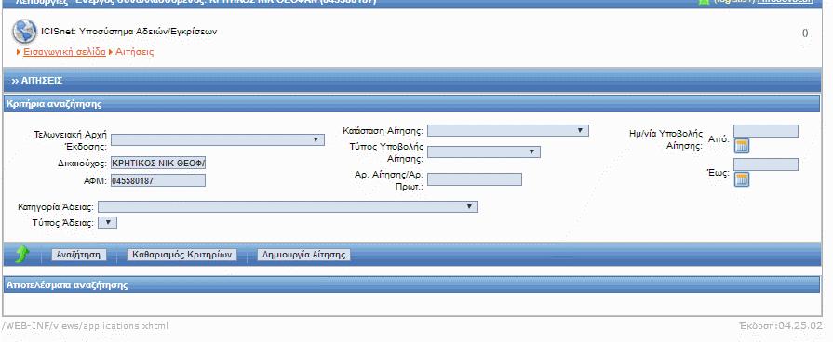Go to Εισαγωγική σελίδα link

[x=64, y=52]
